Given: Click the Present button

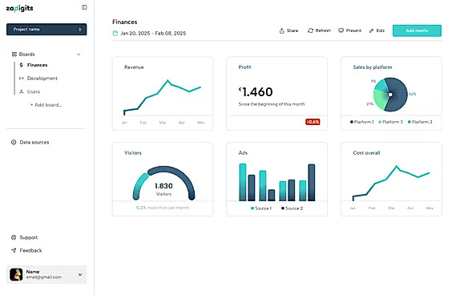Looking at the screenshot, I should [350, 30].
